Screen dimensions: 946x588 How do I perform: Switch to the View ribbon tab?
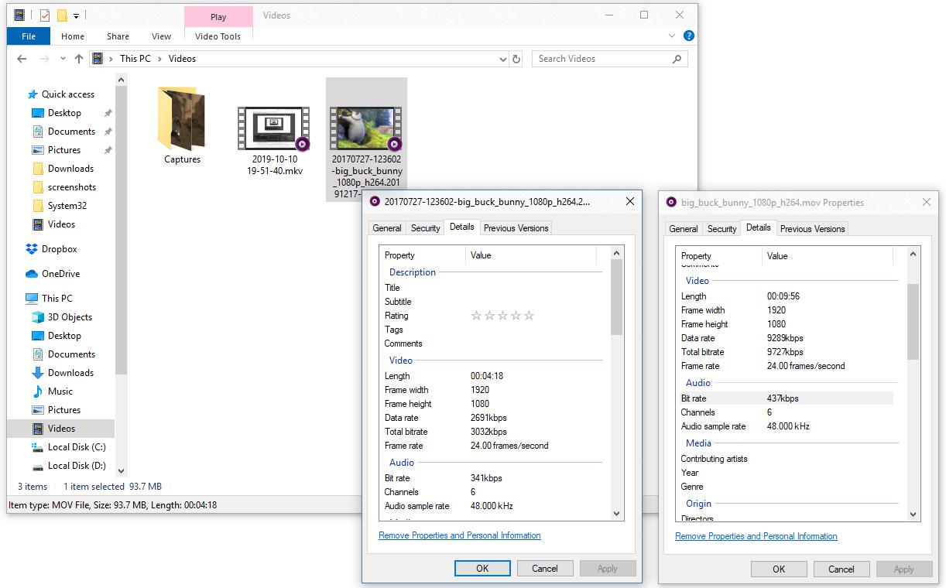161,36
